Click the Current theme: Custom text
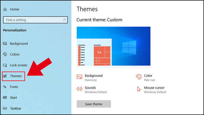Image resolution: width=204 pixels, height=115 pixels. click(99, 20)
